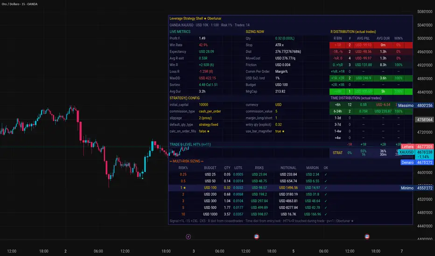
Task: Click the currency value USD in config
Action: pos(278,105)
